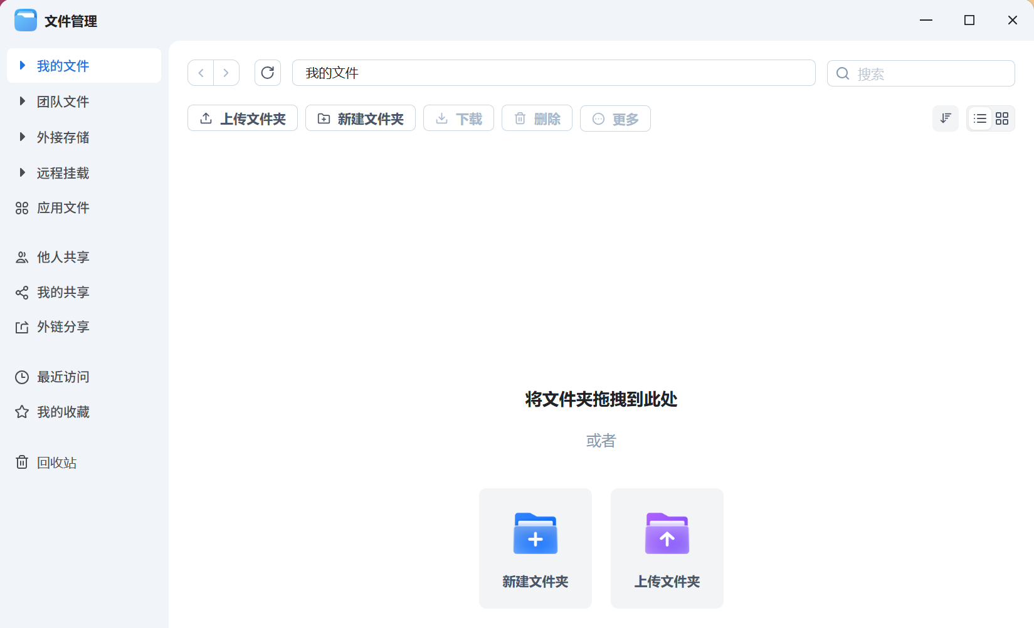
Task: Select 我的共享 in the sidebar
Action: [62, 292]
